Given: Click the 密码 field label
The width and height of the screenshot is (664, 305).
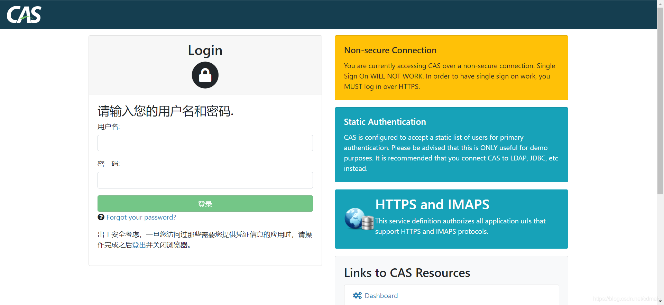Looking at the screenshot, I should (x=109, y=164).
